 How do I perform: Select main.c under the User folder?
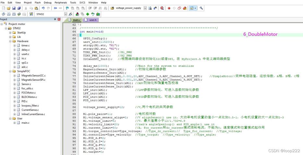pyautogui.click(x=26, y=123)
